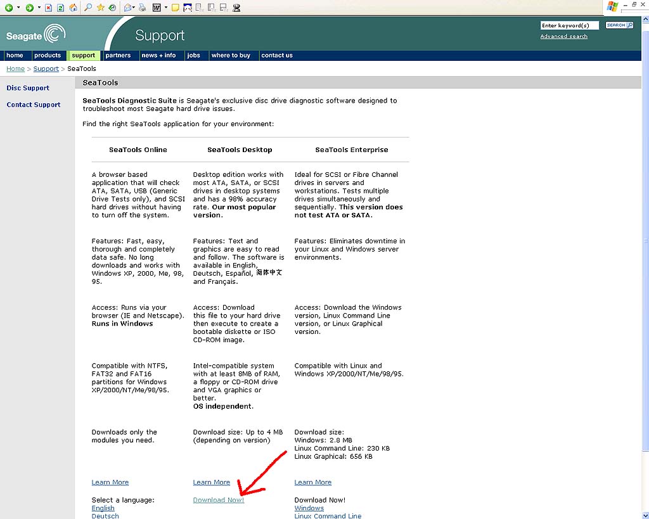The width and height of the screenshot is (649, 519).
Task: Open the History toolbar icon
Action: coord(112,8)
